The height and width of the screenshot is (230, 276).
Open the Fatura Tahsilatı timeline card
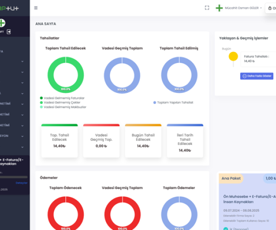pos(258,59)
